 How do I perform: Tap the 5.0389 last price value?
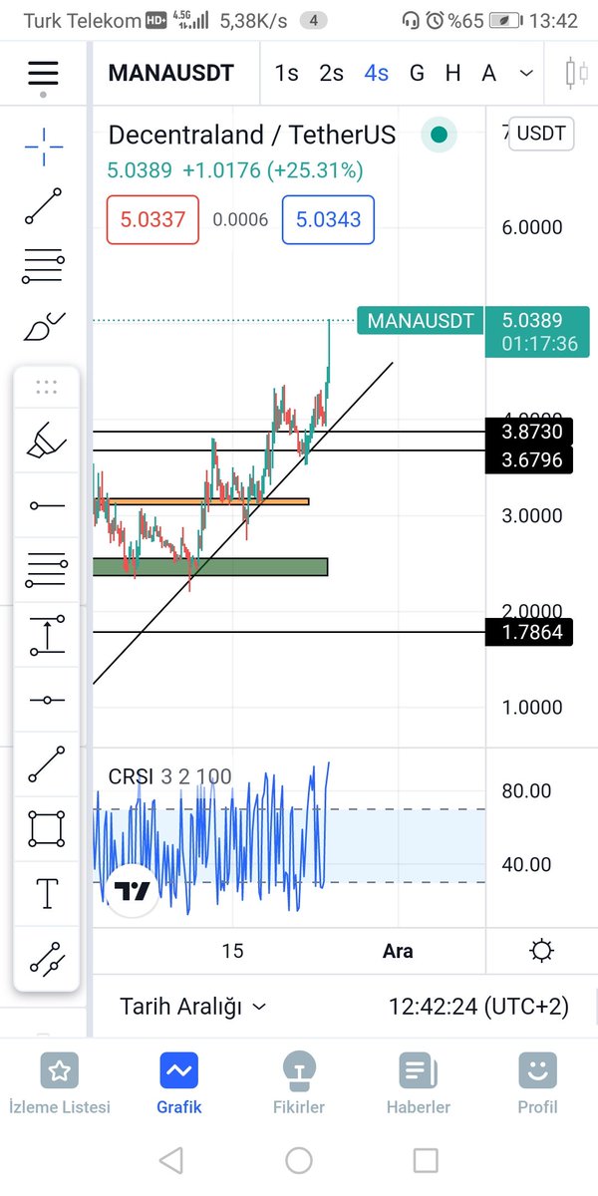140,170
